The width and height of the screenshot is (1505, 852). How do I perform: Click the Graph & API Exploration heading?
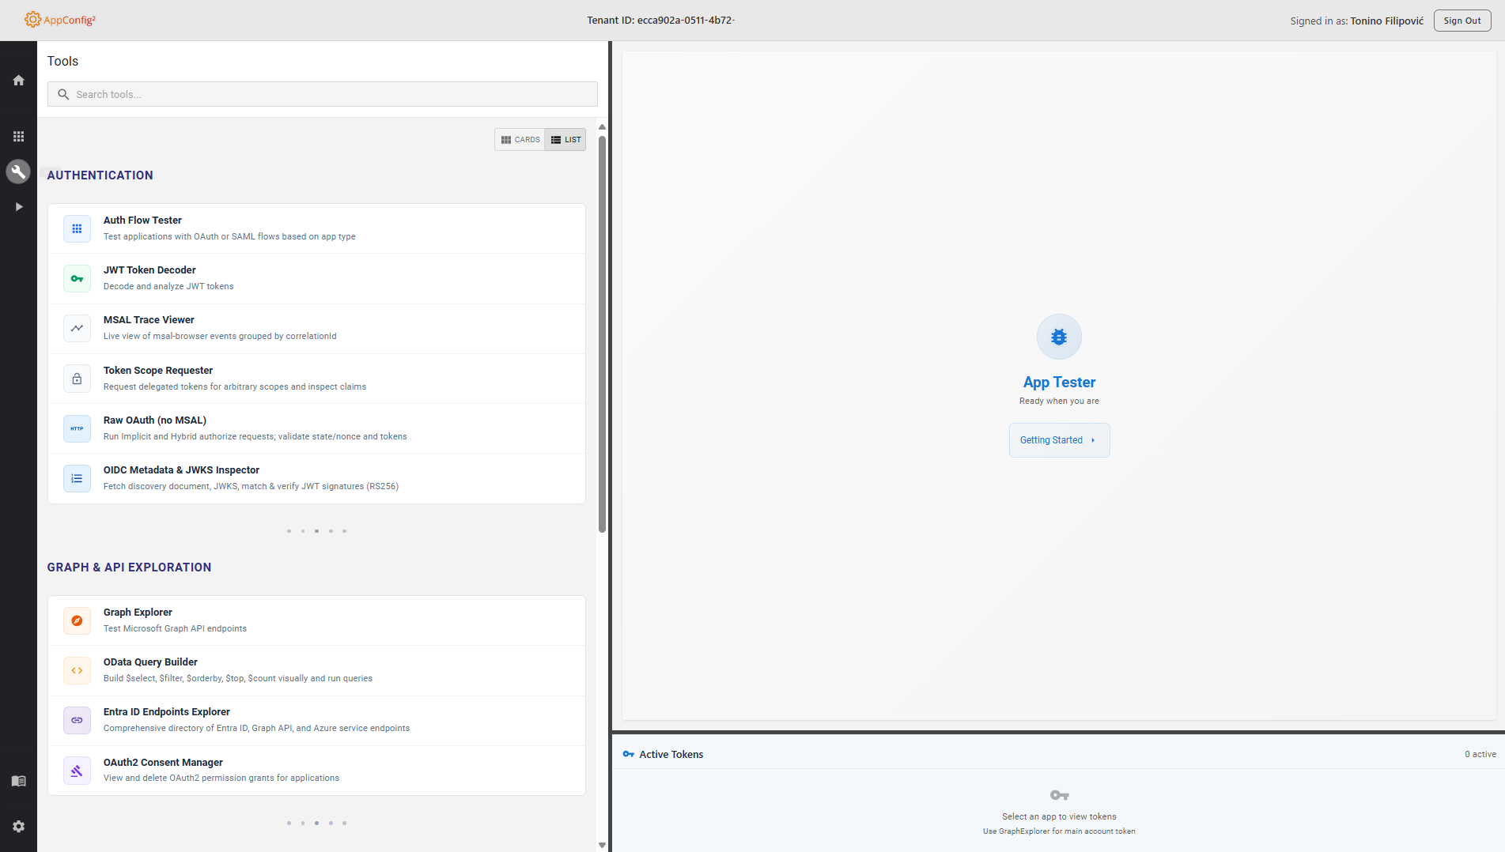tap(129, 567)
